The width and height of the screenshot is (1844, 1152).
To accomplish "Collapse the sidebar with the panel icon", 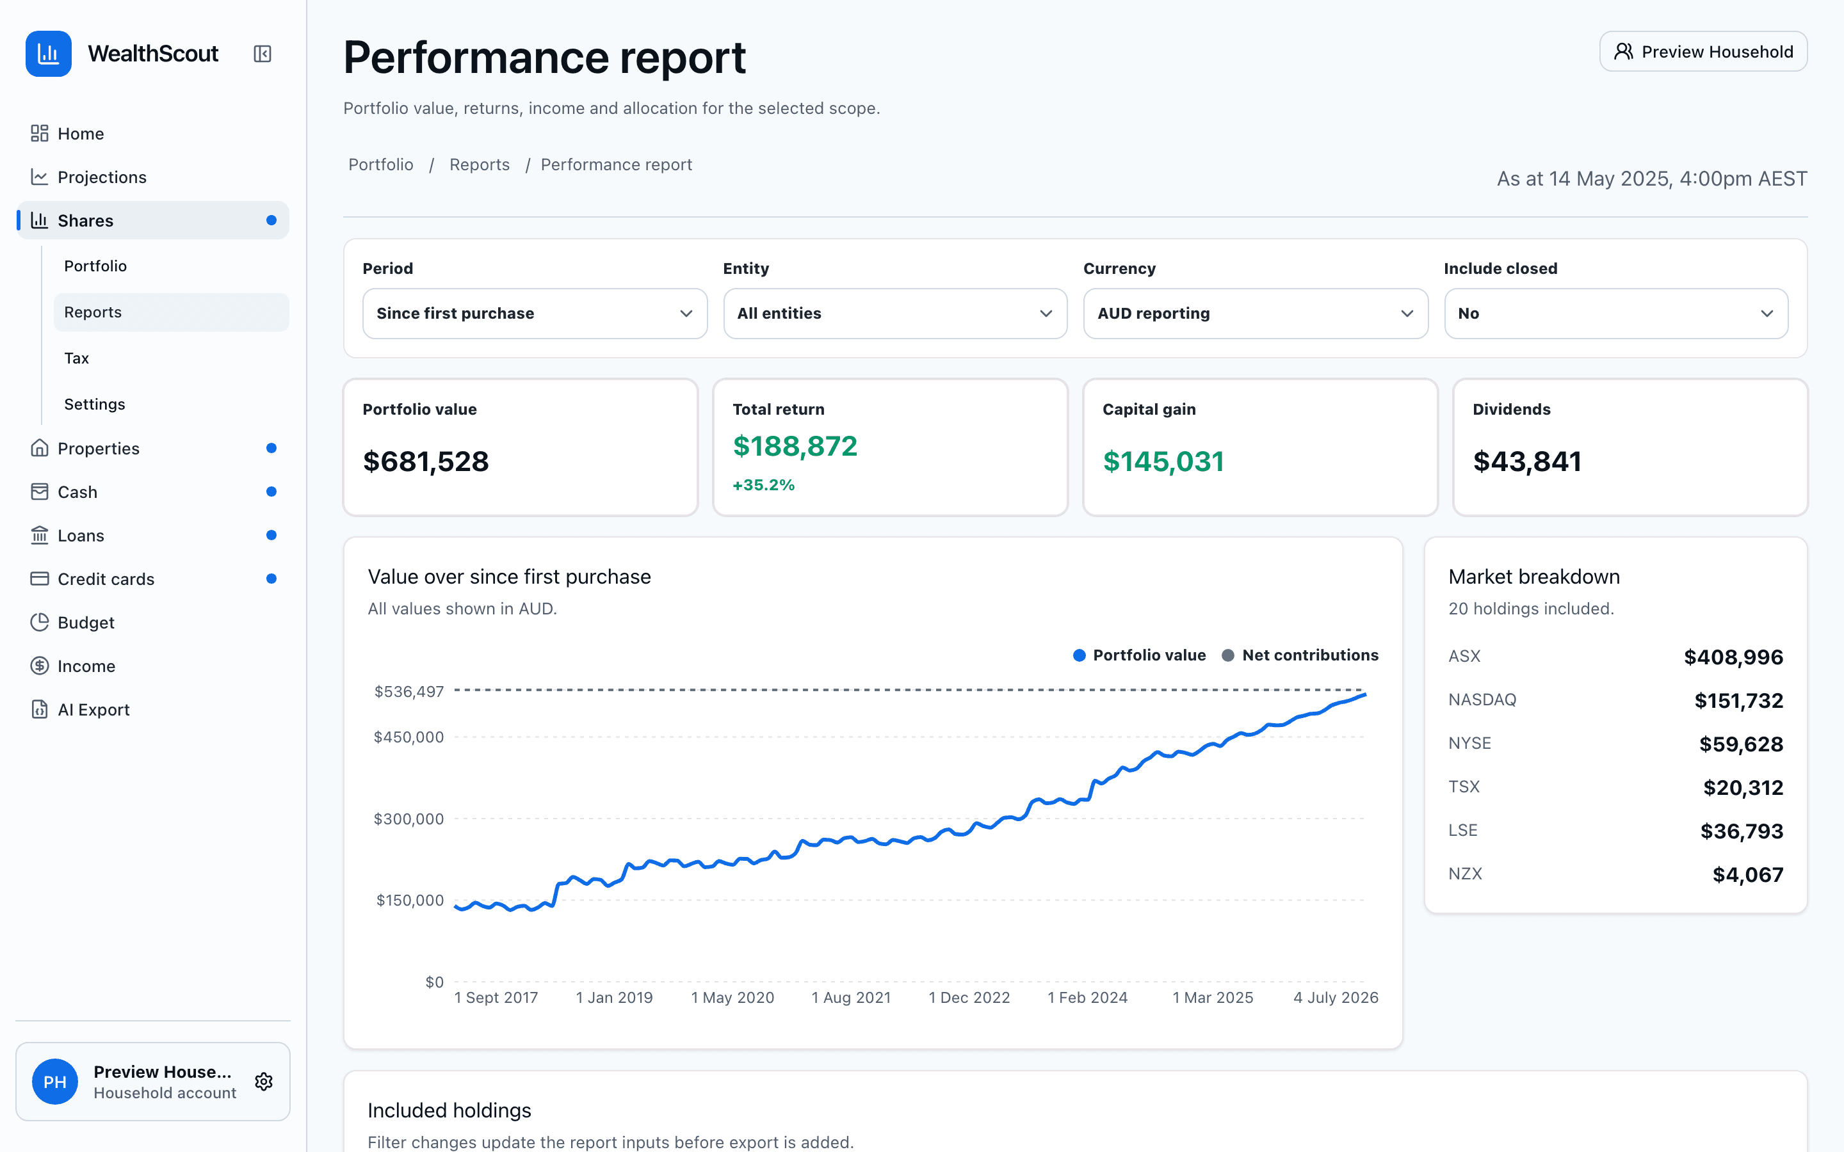I will pos(262,53).
